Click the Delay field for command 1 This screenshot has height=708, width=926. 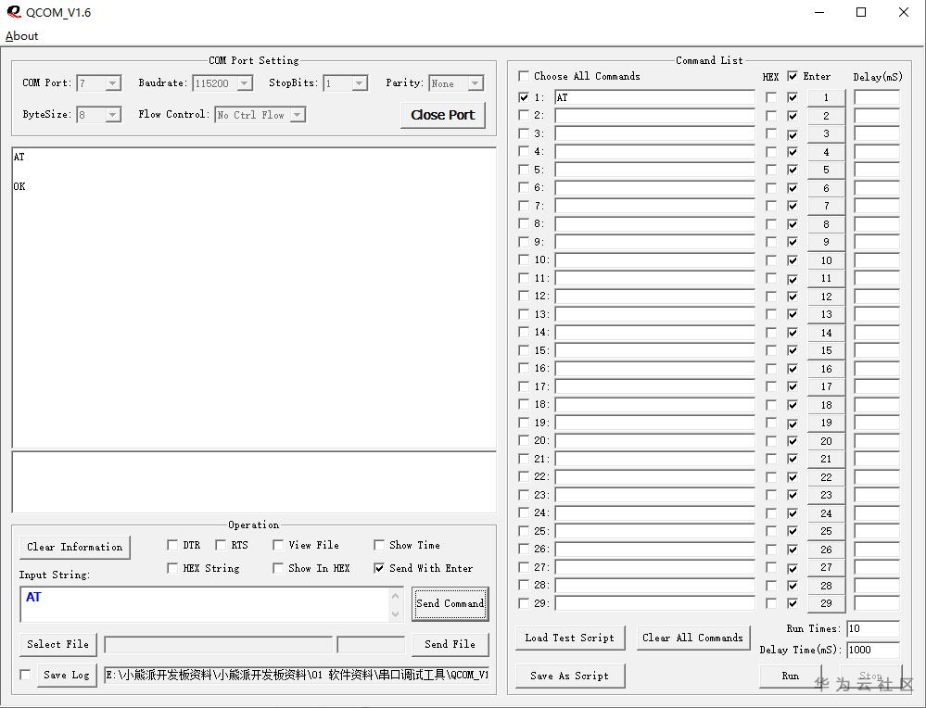point(876,97)
